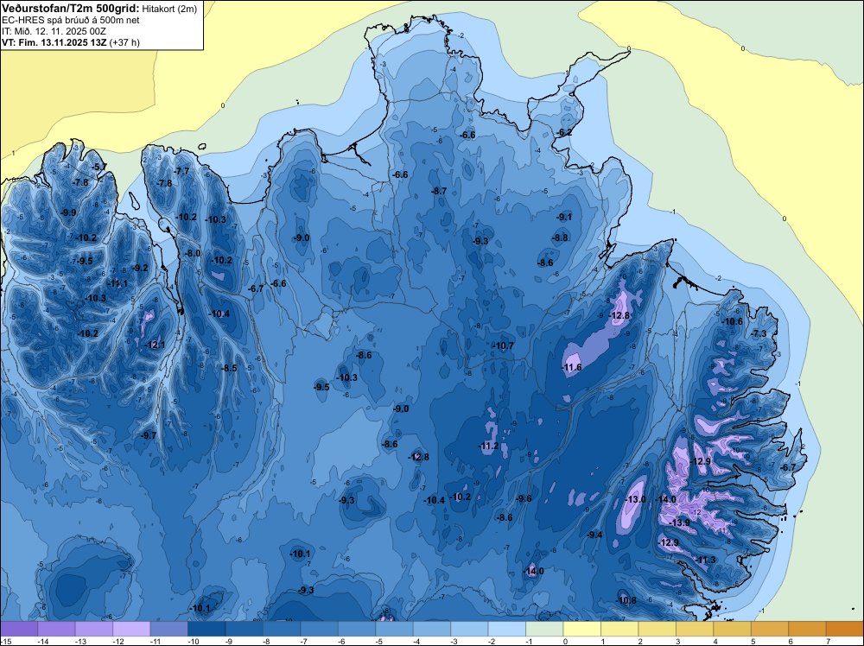
Task: Pick the legend swatch between 4 and 5
Action: click(733, 629)
